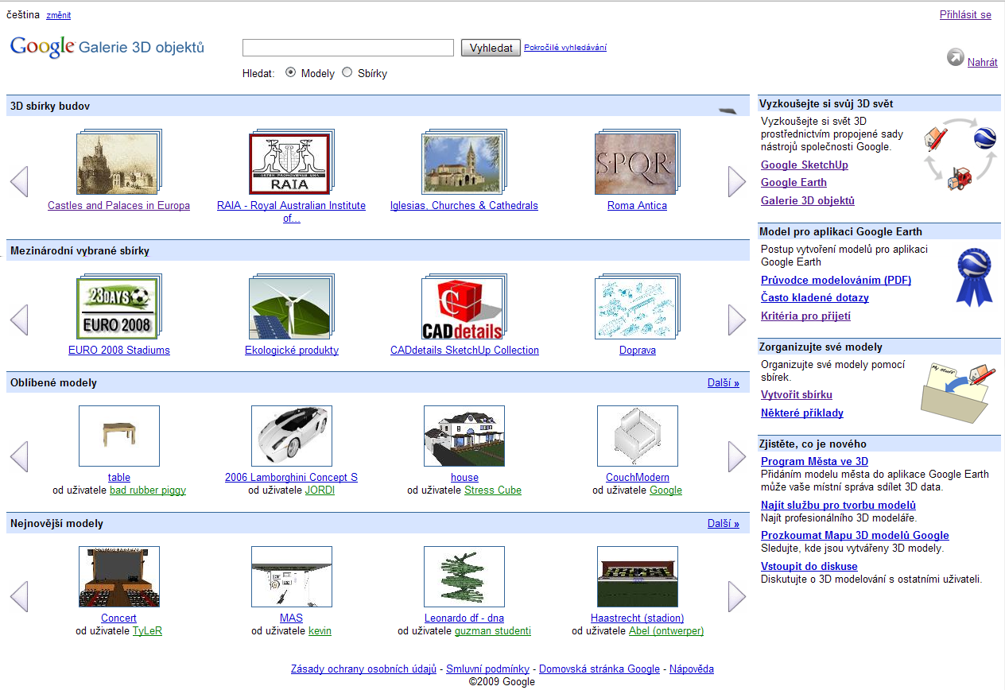Open user TyLeR profile link
Viewport: 1005px width, 690px height.
[147, 630]
